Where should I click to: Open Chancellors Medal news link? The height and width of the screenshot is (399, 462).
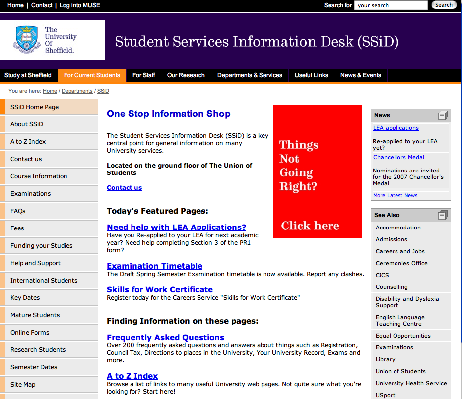pos(398,157)
